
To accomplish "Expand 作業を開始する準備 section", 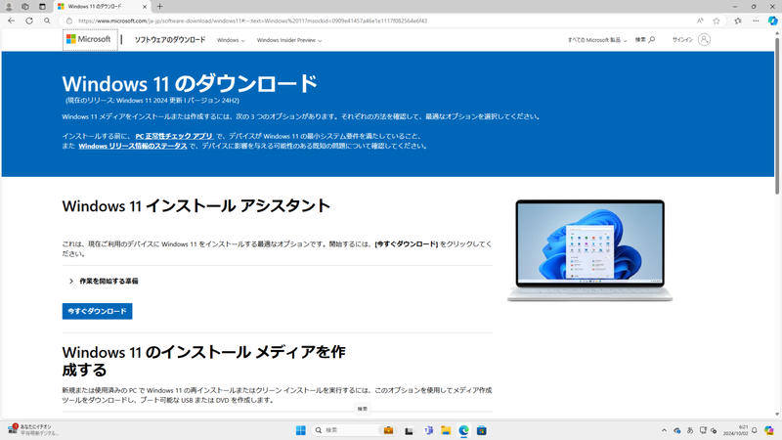I will (104, 281).
